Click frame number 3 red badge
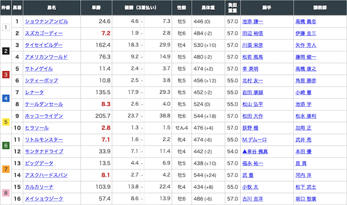This screenshot has height=205, width=347. [x=6, y=75]
